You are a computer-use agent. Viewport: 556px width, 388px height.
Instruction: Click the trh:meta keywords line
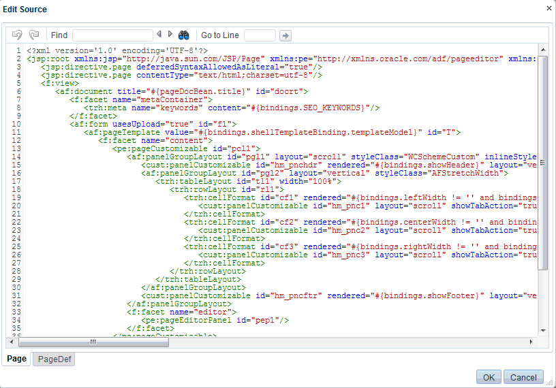click(x=232, y=108)
